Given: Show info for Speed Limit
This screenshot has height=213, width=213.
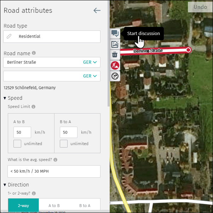Looking at the screenshot, I should [33, 106].
